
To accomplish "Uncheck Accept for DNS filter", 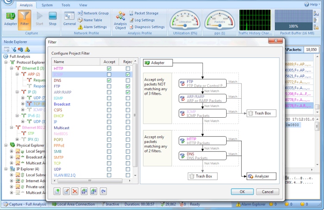I will [x=109, y=80].
